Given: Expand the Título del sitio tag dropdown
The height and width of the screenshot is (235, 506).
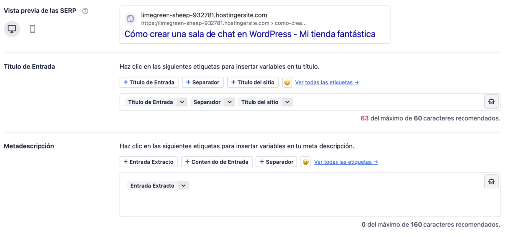Looking at the screenshot, I should (287, 102).
